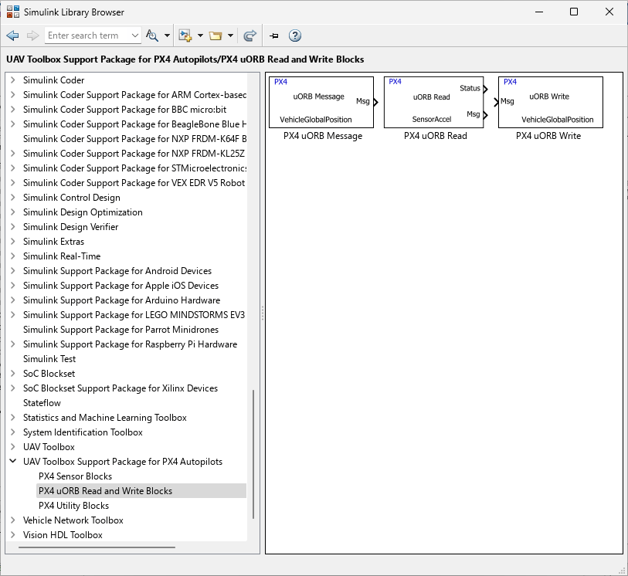The image size is (628, 576).
Task: Expand the SoC Blockset node
Action: coord(13,374)
